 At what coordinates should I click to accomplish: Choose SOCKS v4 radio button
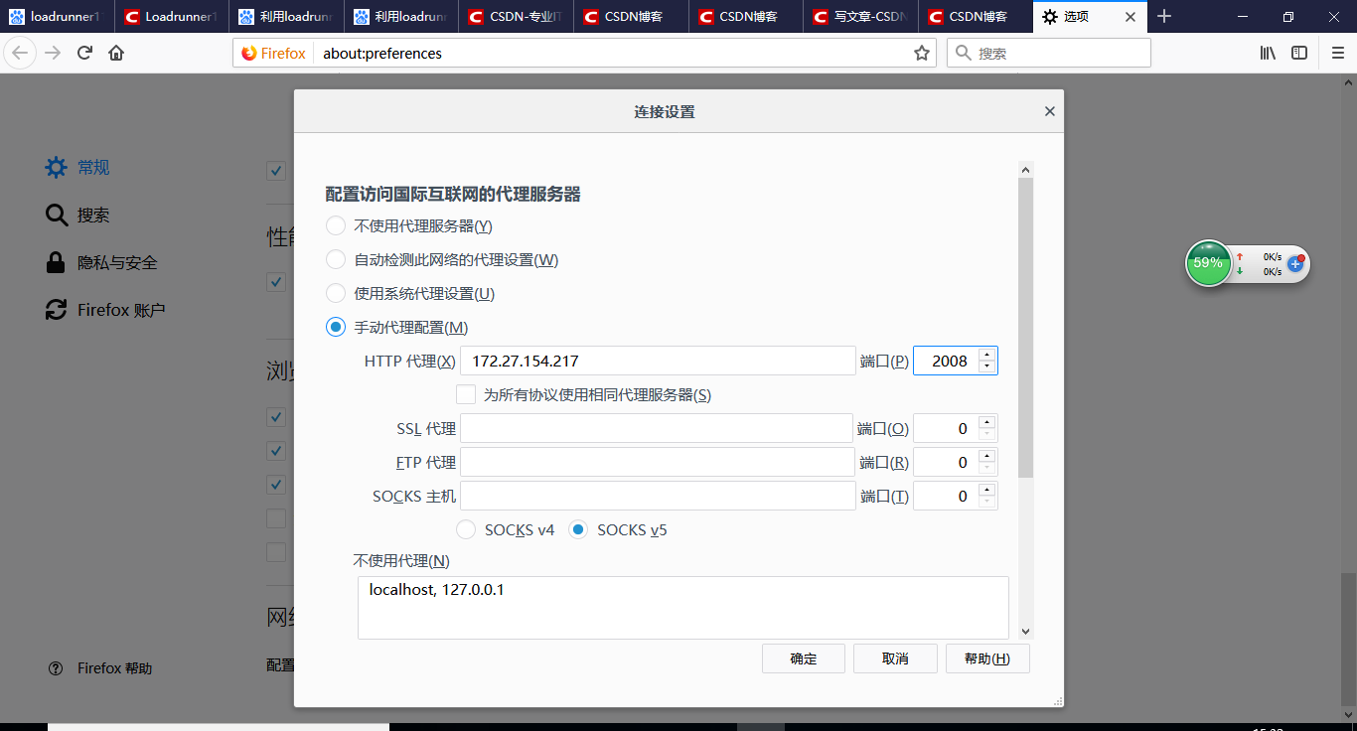click(x=466, y=529)
